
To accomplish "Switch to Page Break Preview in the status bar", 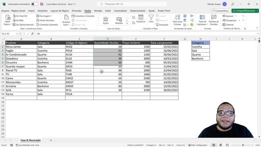I will [x=227, y=145].
